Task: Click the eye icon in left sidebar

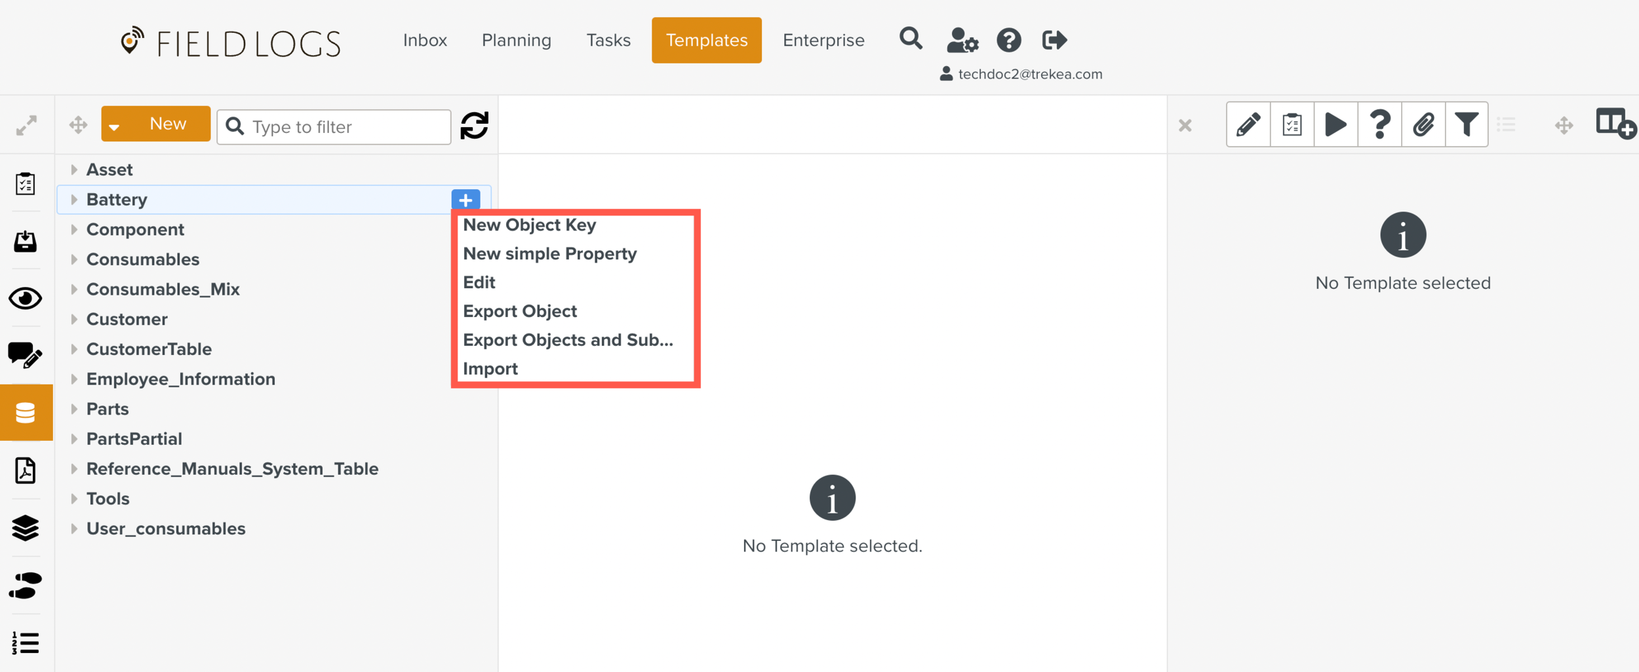Action: pyautogui.click(x=26, y=299)
